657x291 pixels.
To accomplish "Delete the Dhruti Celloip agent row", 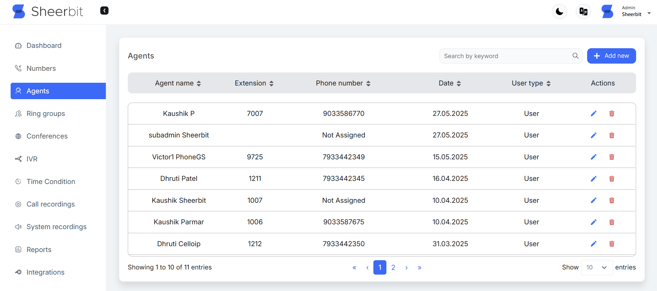I will pyautogui.click(x=611, y=244).
